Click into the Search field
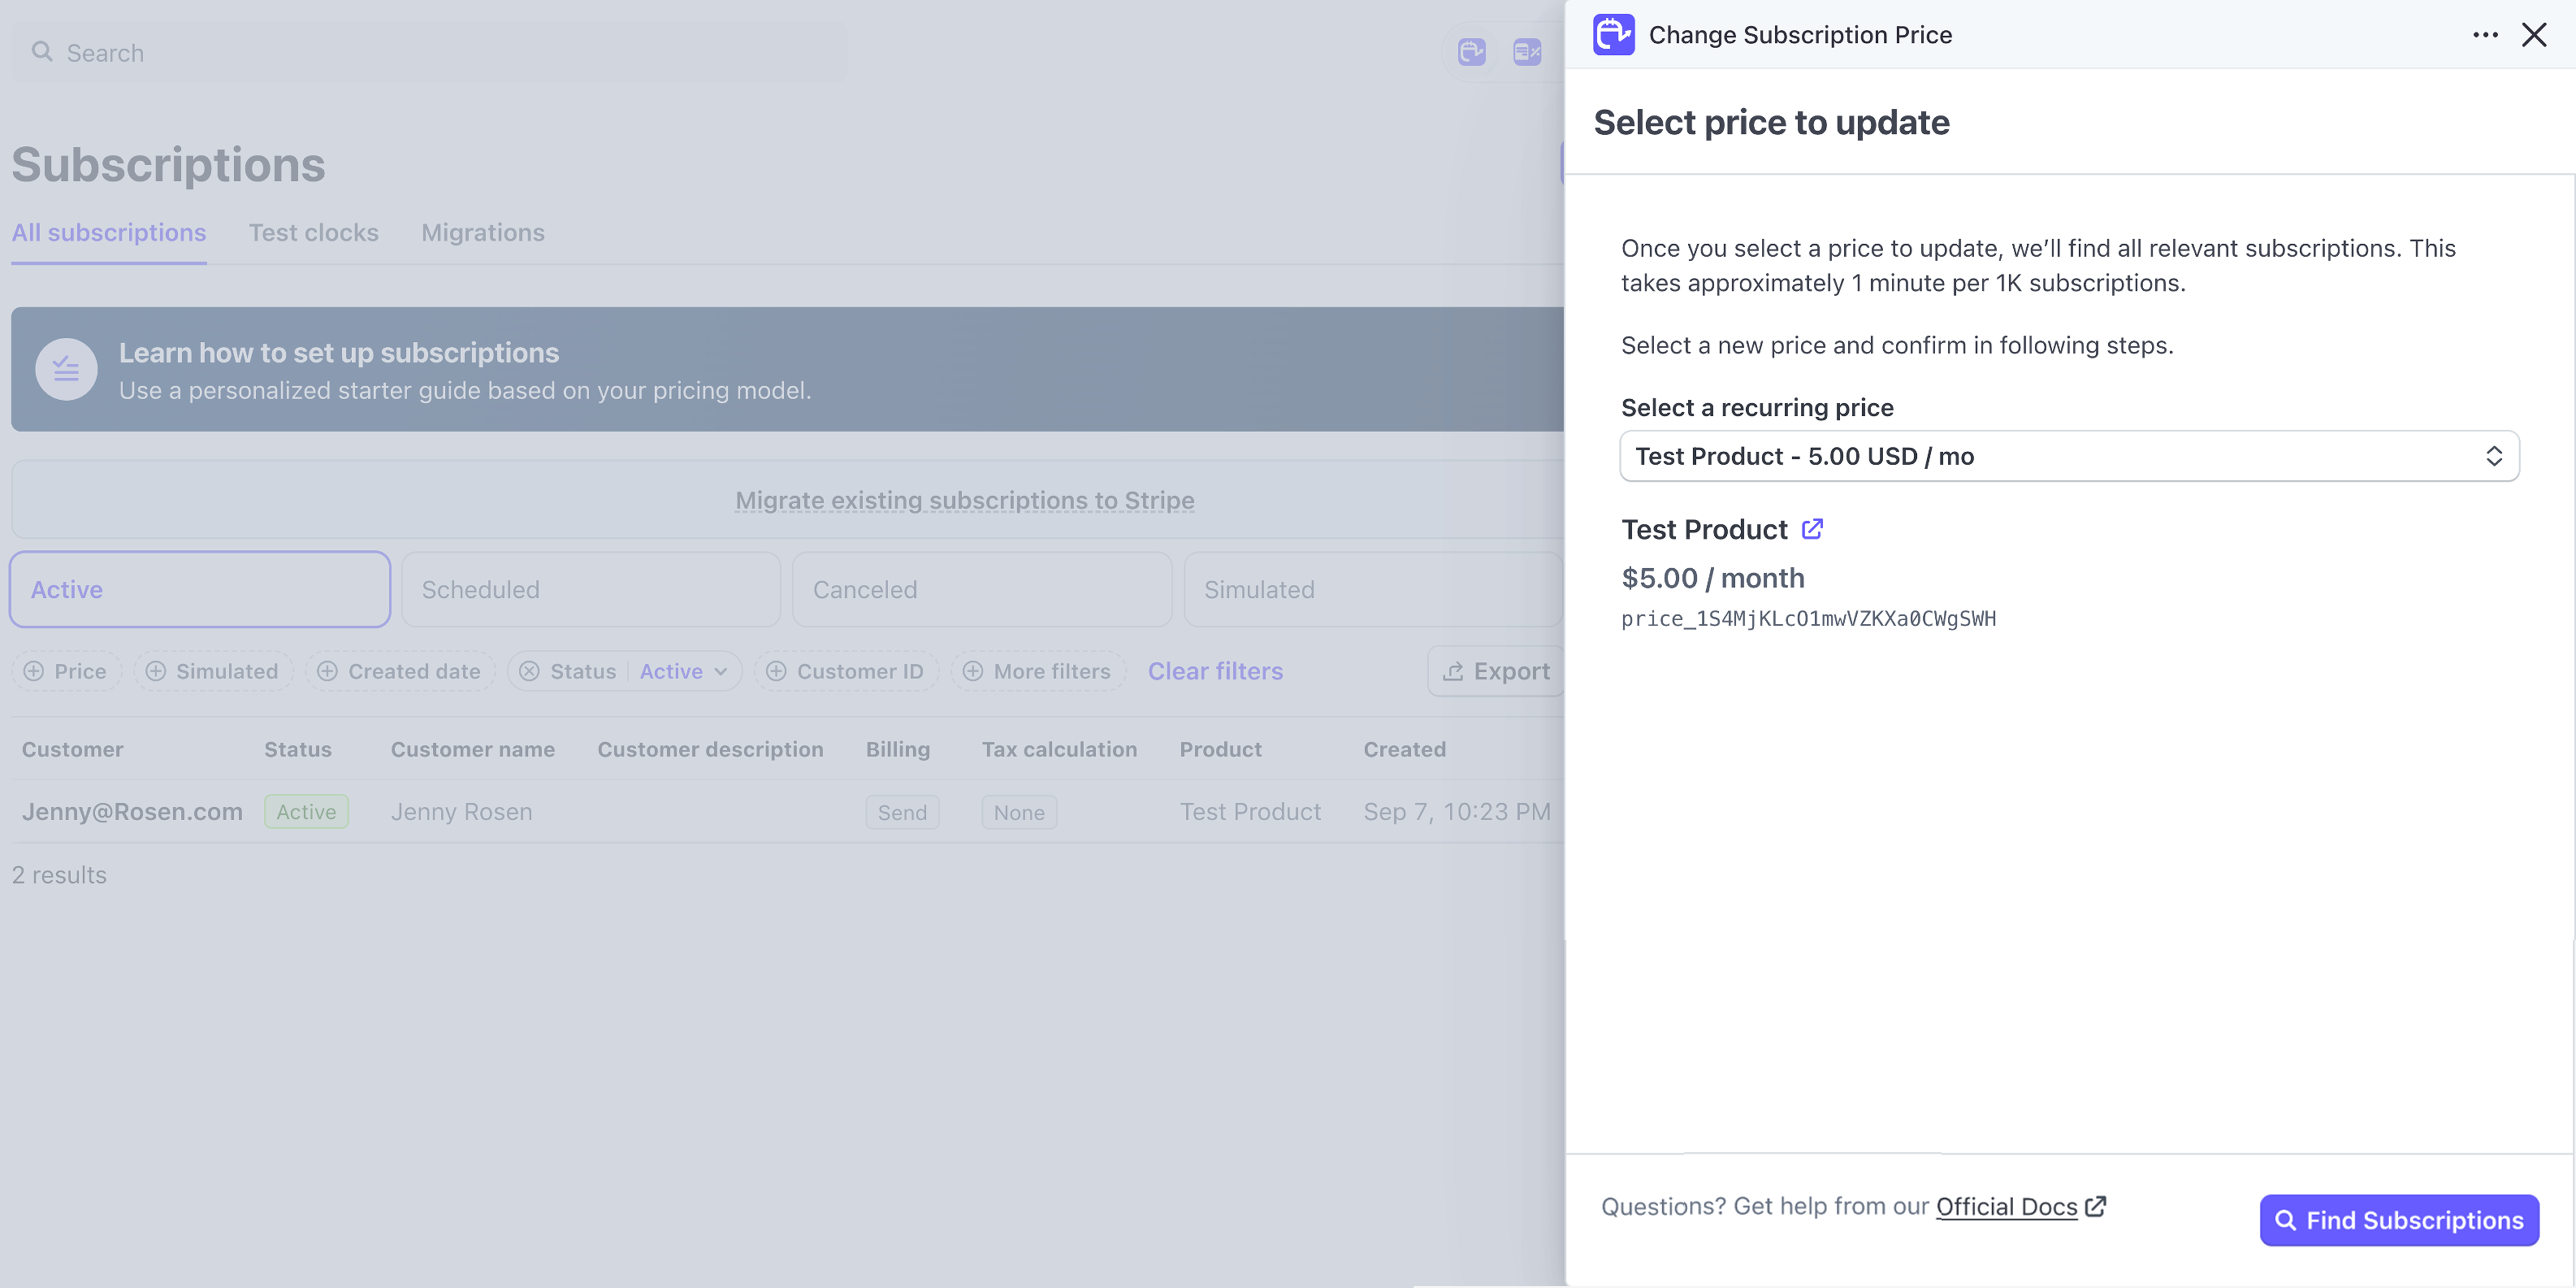This screenshot has height=1288, width=2576. pos(430,53)
